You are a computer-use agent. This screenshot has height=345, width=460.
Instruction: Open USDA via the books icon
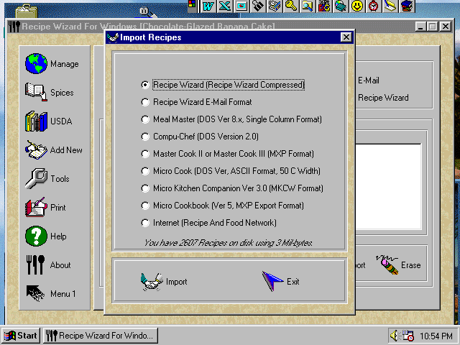36,121
